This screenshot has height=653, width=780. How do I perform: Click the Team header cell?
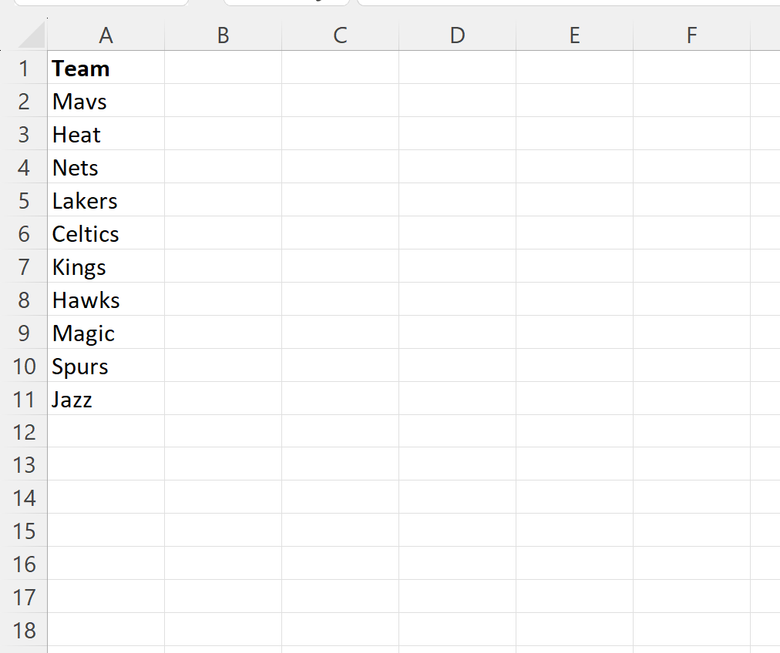pyautogui.click(x=106, y=68)
